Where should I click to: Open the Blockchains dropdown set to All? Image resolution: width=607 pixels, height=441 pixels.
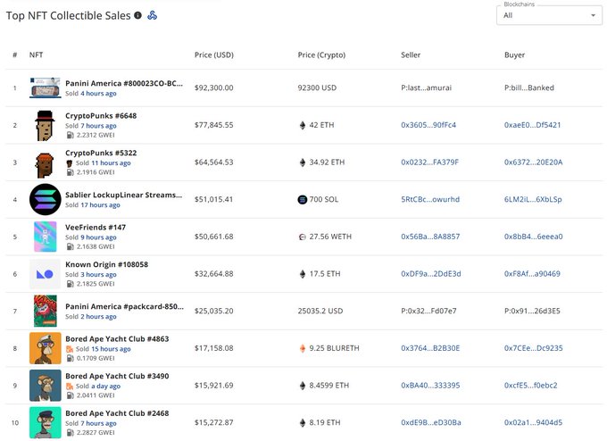click(549, 15)
